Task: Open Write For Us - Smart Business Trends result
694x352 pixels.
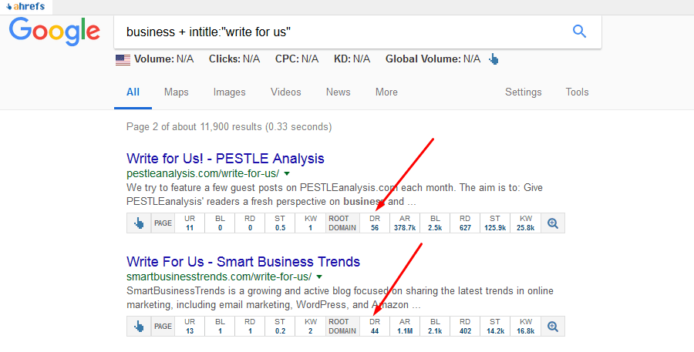Action: tap(244, 262)
